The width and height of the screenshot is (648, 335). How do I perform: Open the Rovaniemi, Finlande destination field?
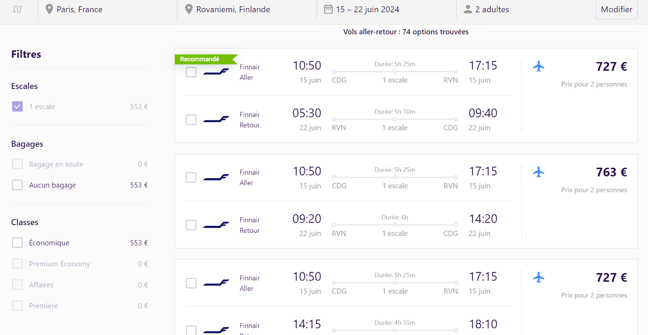click(247, 9)
